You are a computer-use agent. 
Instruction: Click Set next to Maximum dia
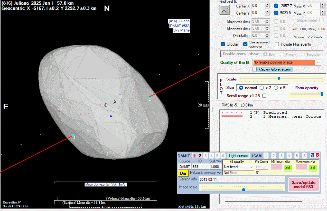(313, 167)
